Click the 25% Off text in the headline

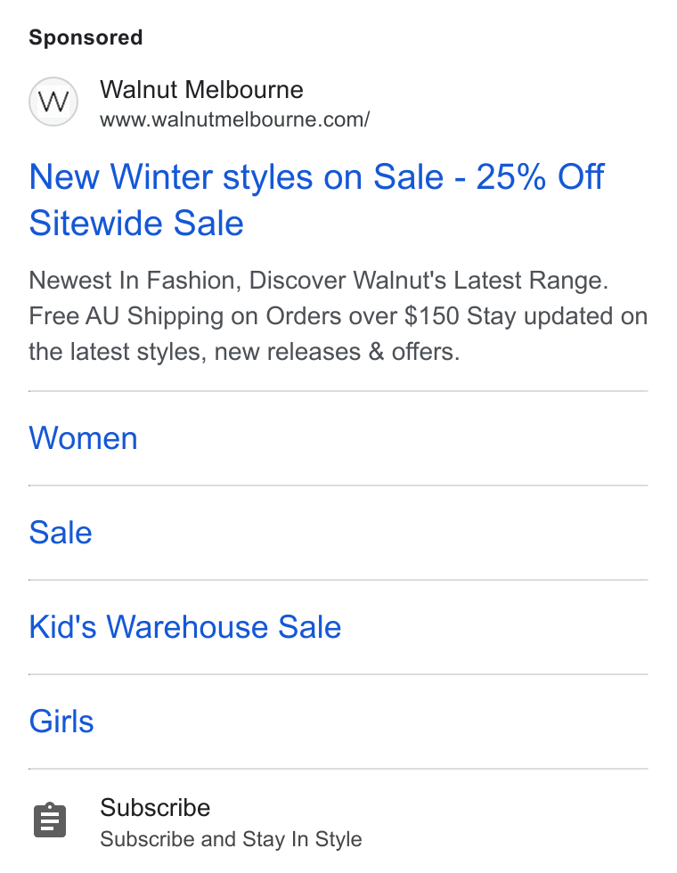[540, 177]
